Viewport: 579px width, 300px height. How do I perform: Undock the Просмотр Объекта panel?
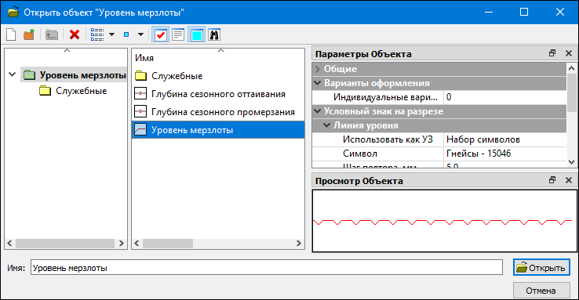[552, 180]
